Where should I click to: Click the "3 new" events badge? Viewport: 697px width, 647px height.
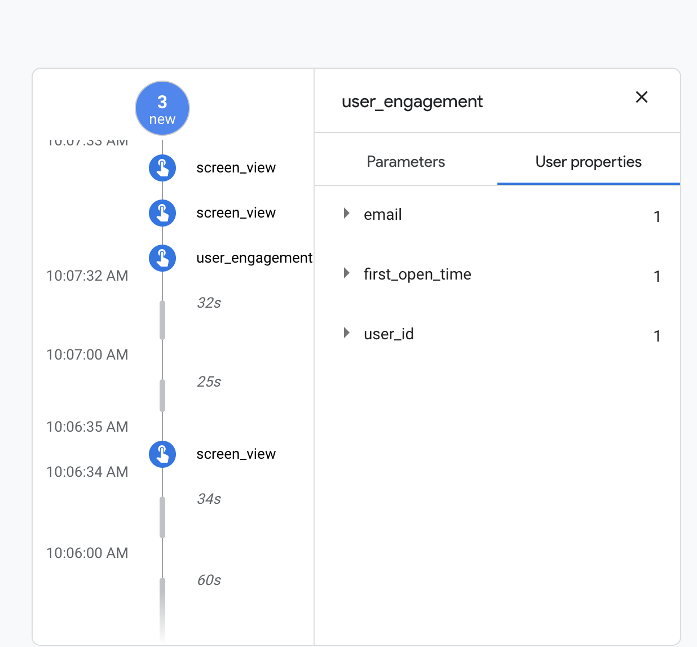pyautogui.click(x=162, y=109)
